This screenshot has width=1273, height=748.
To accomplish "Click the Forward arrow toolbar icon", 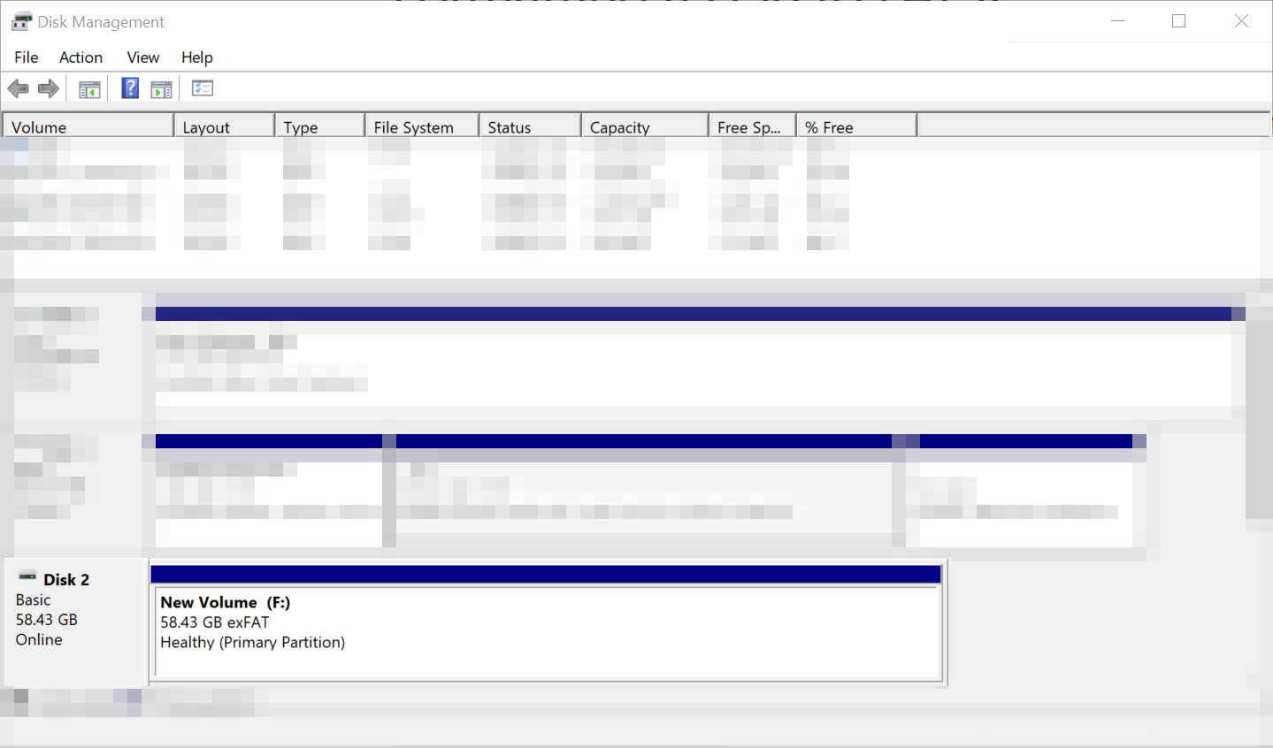I will 49,88.
